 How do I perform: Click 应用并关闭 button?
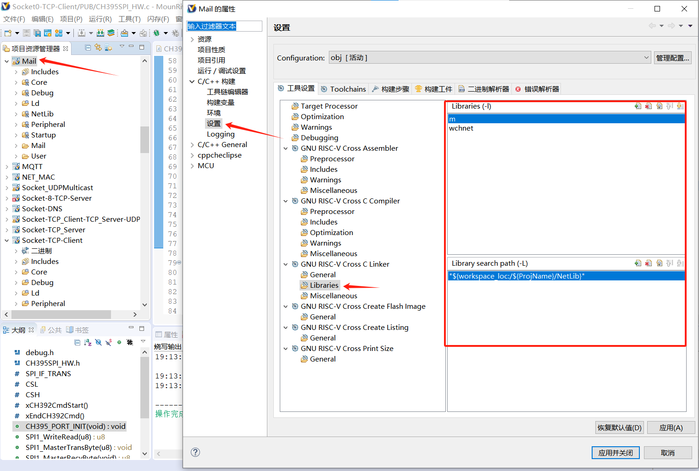[x=616, y=453]
